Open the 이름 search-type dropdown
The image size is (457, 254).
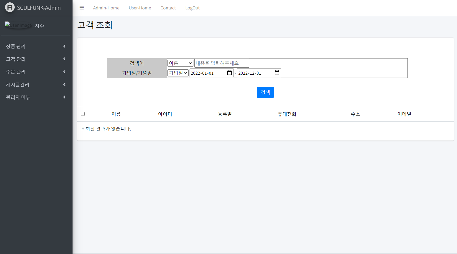click(180, 63)
